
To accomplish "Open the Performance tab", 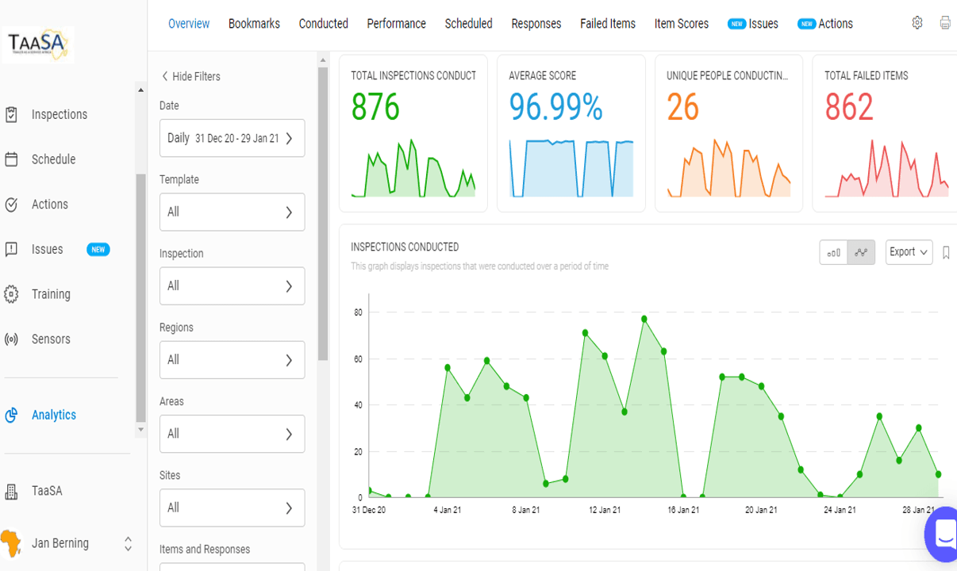I will click(396, 24).
